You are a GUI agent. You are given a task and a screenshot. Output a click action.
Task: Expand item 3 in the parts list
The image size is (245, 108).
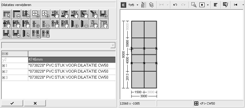[3, 78]
